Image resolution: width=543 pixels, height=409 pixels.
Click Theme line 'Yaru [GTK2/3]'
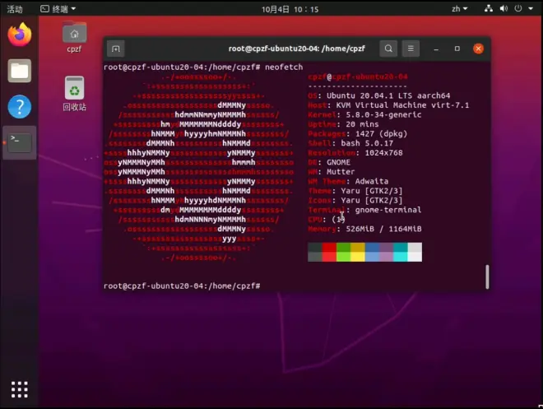click(x=372, y=191)
